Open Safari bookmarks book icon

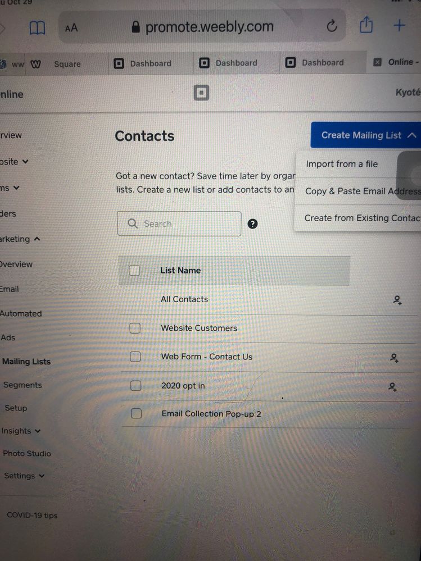[37, 28]
